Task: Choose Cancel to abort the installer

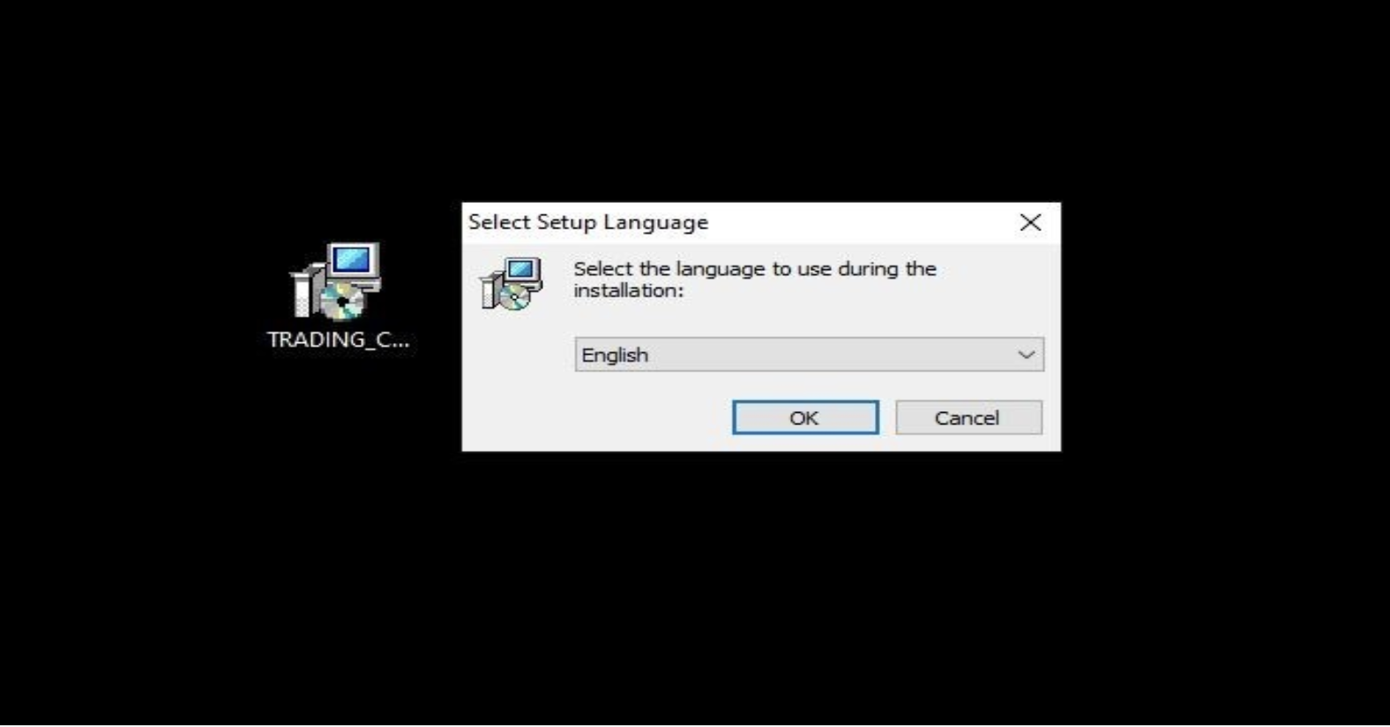Action: click(968, 417)
